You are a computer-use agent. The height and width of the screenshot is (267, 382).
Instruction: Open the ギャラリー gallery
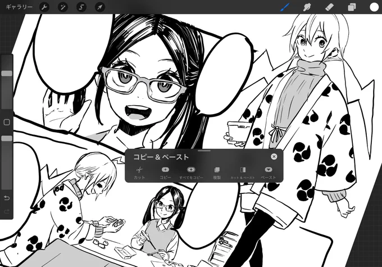[x=19, y=7]
